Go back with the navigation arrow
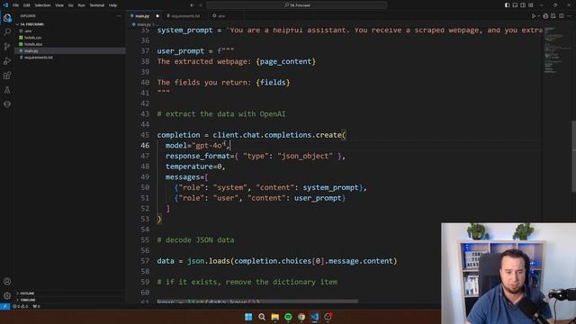This screenshot has height=324, width=576. pyautogui.click(x=192, y=5)
